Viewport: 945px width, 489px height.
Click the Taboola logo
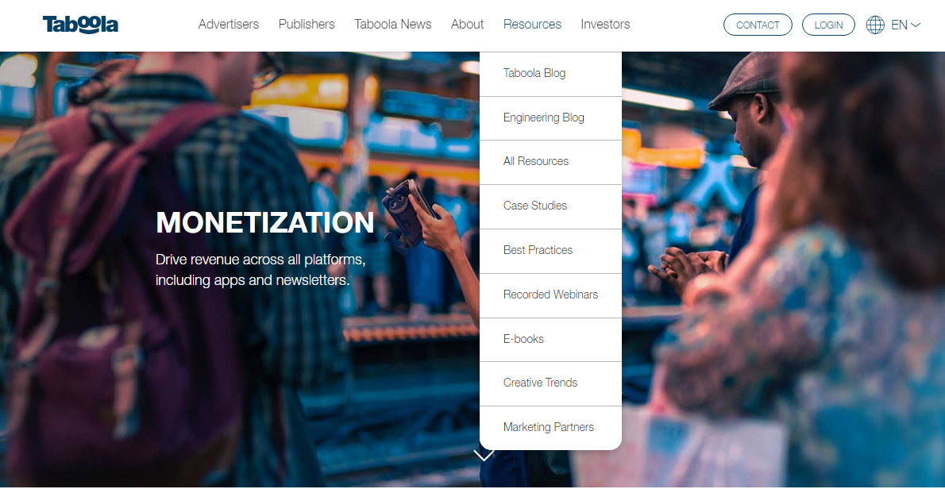click(x=80, y=25)
